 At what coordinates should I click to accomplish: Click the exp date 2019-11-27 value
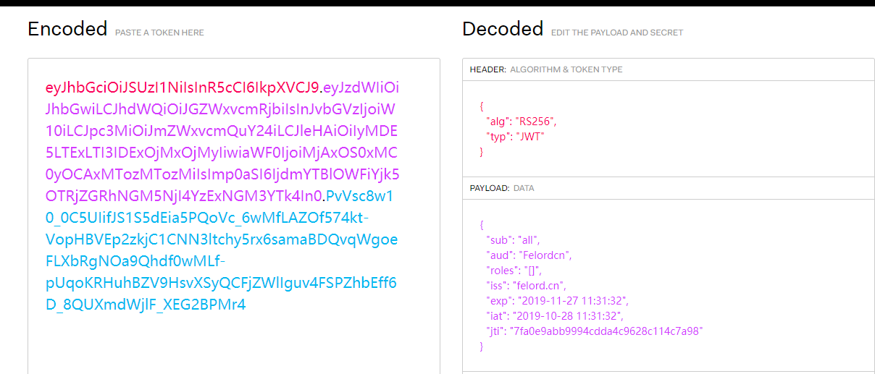[x=573, y=300]
